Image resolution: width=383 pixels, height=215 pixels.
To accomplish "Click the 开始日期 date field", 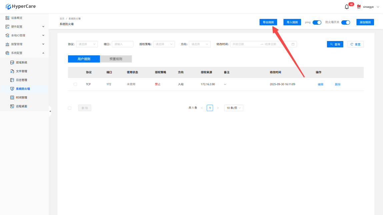I will click(244, 44).
